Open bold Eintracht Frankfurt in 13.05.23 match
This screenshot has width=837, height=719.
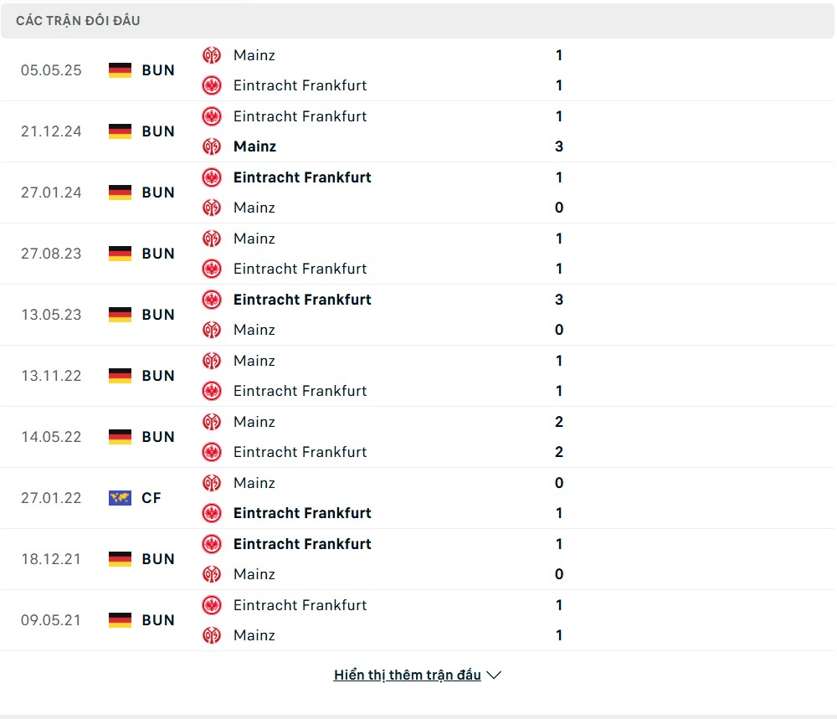[302, 300]
